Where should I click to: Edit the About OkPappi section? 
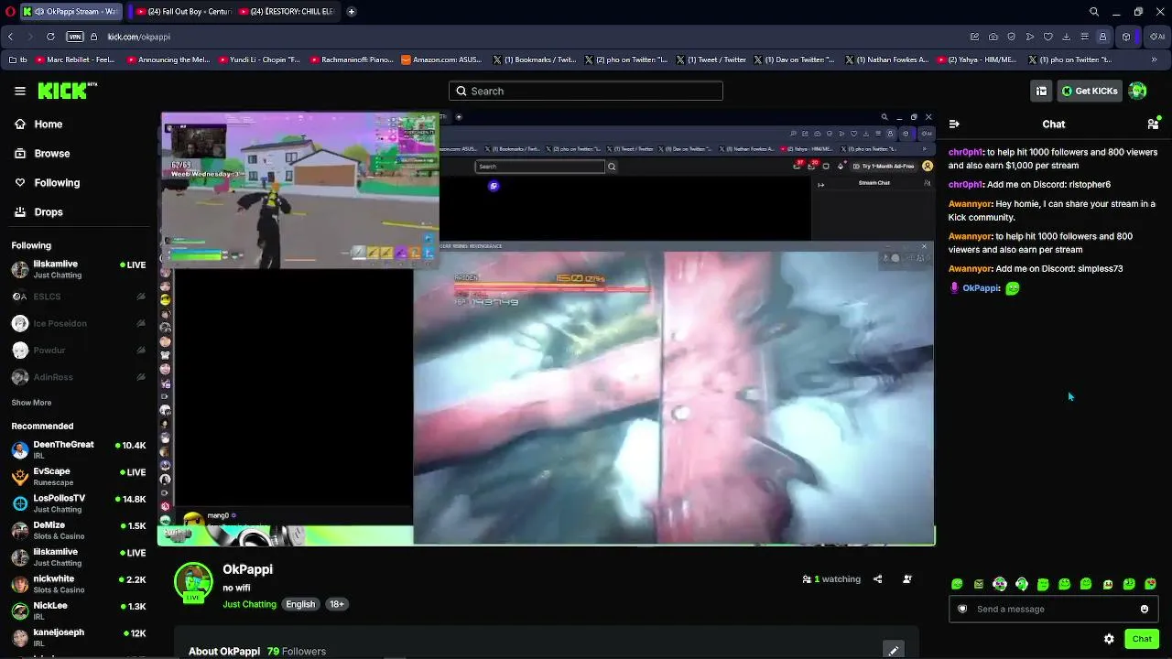(894, 651)
